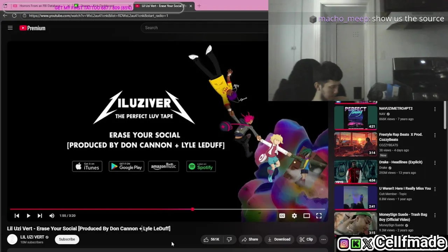Reload the page with refresh icon
The height and width of the screenshot is (252, 448).
click(14, 16)
